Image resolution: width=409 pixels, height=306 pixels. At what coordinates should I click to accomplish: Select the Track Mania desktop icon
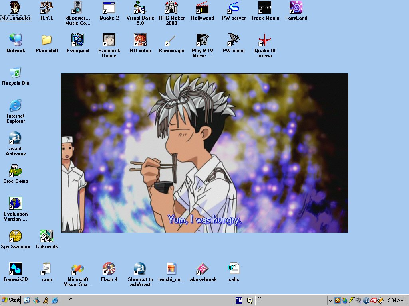coord(265,8)
